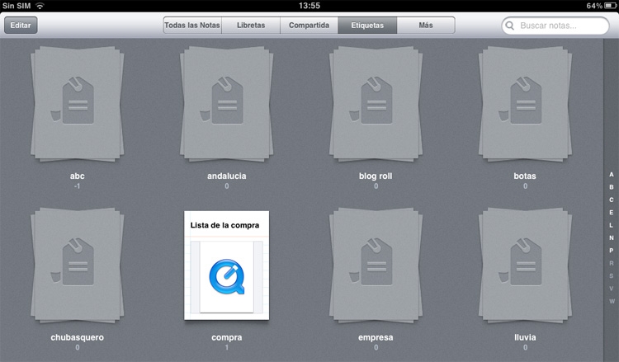619x362 pixels.
Task: Switch to the Libretas tab
Action: (x=251, y=26)
